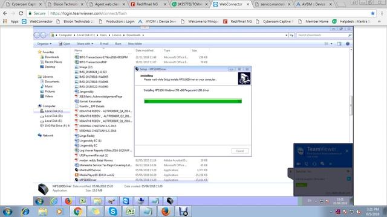Screen dimensions: 387x217
Task: Open the Production :: Login bookmark
Action: click(117, 22)
